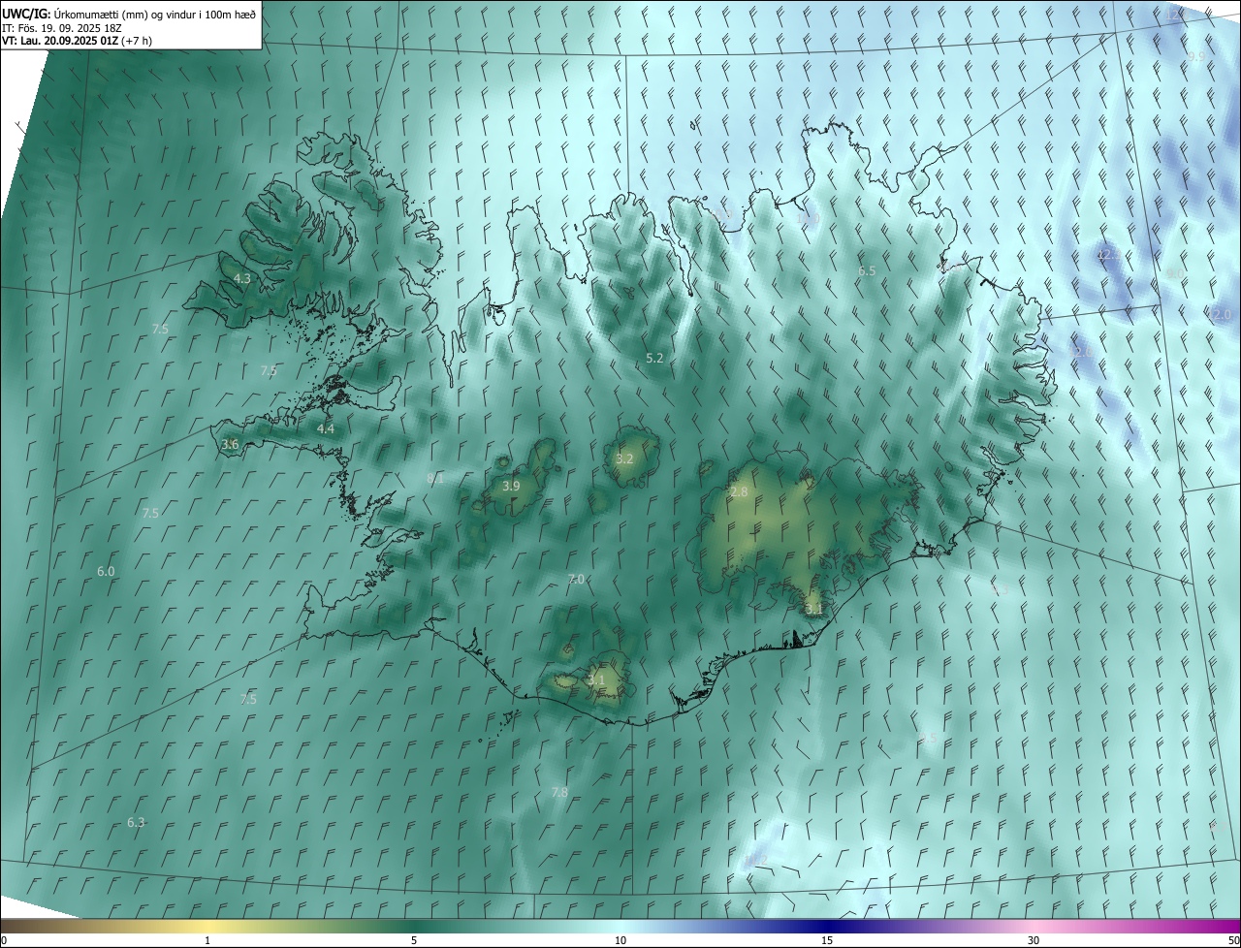Click the 4.4 value on the map
The image size is (1241, 948).
click(x=326, y=428)
